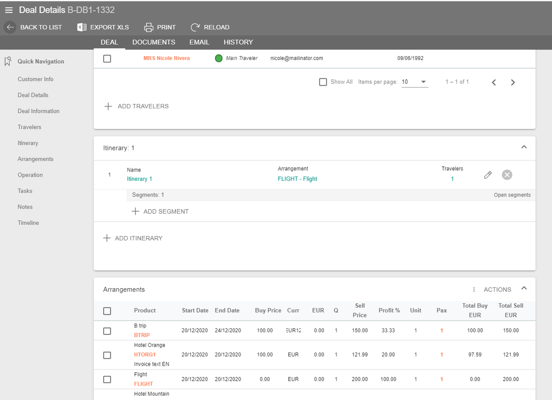The height and width of the screenshot is (400, 552).
Task: Navigate to Travelers section
Action: [30, 127]
